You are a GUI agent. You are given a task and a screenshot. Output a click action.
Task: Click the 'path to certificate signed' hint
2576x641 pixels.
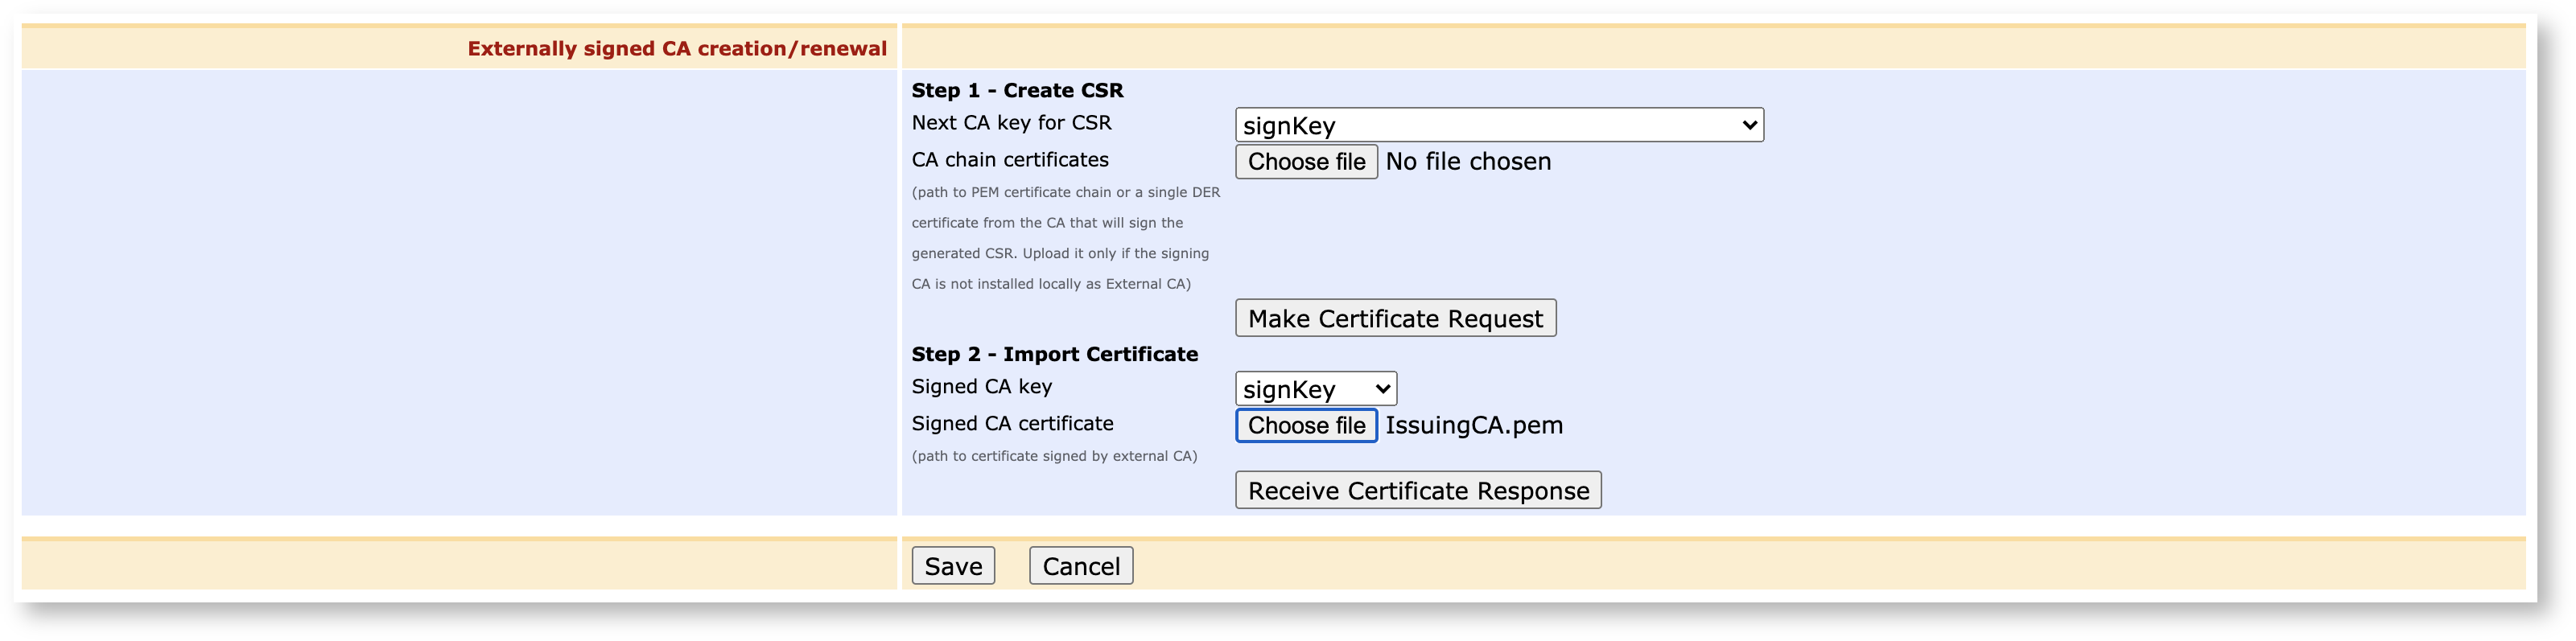1053,456
